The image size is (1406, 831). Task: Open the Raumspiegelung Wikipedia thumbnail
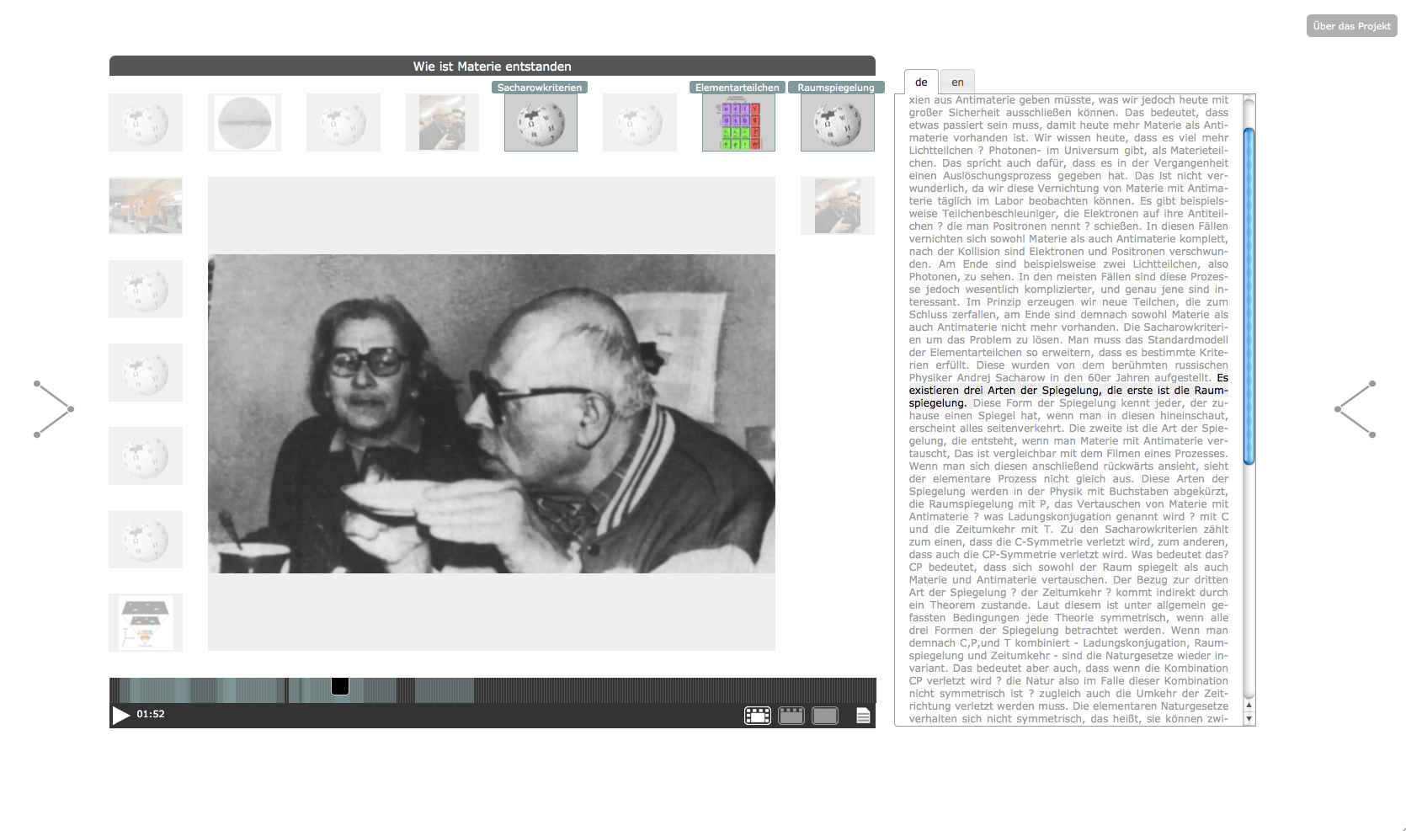(837, 123)
